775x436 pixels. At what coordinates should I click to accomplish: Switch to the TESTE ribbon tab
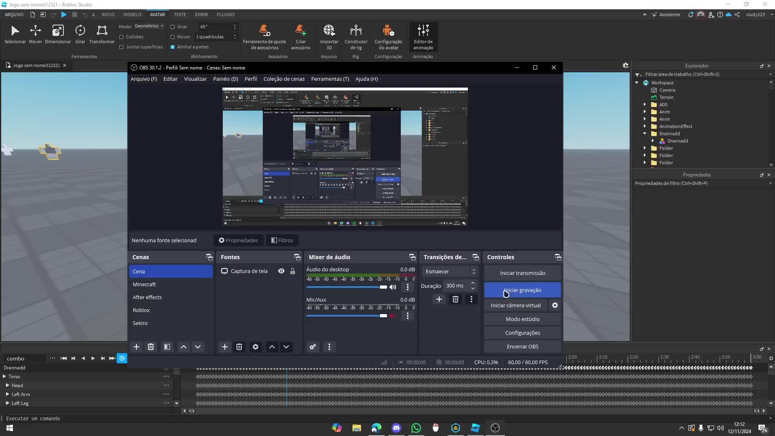point(180,15)
